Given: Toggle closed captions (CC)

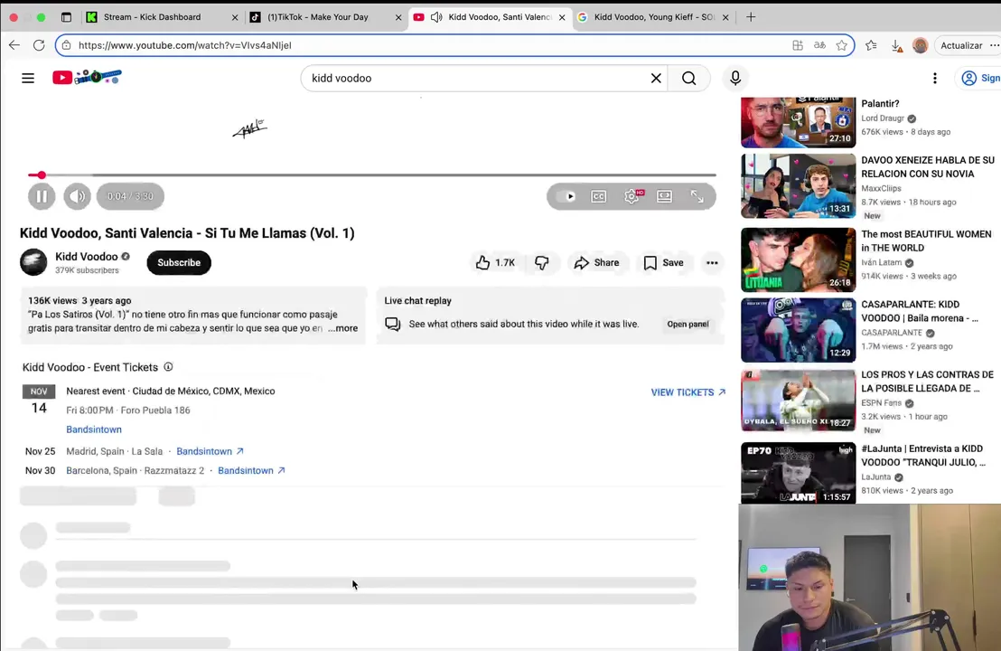Looking at the screenshot, I should (x=598, y=196).
